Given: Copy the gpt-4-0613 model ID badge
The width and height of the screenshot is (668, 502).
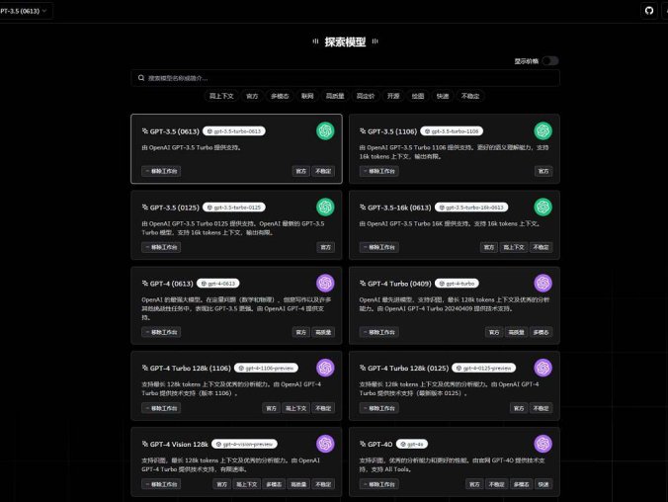Looking at the screenshot, I should (x=218, y=284).
